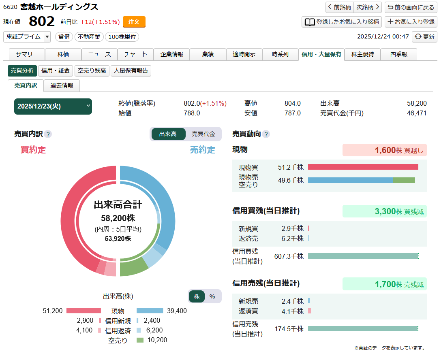
Task: Go back via 前の画面に戻る button
Action: tap(411, 7)
